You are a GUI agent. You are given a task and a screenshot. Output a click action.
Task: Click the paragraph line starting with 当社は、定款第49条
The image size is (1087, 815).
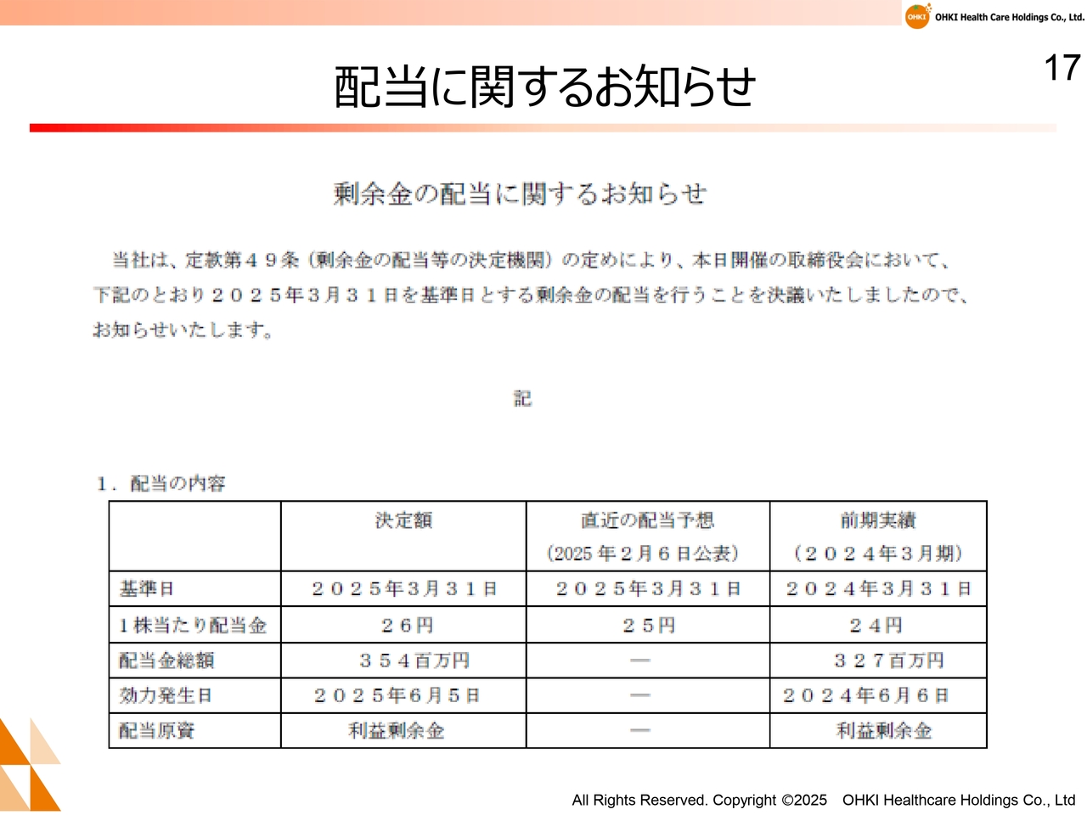click(x=532, y=260)
